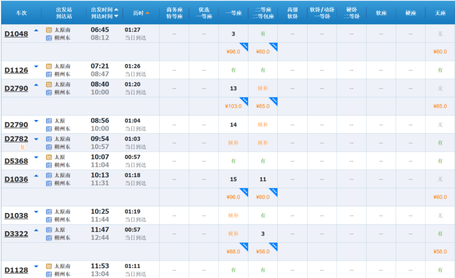
Task: Click the 终 terminal badge beside 朔州东 for D1126
Action: click(49, 74)
